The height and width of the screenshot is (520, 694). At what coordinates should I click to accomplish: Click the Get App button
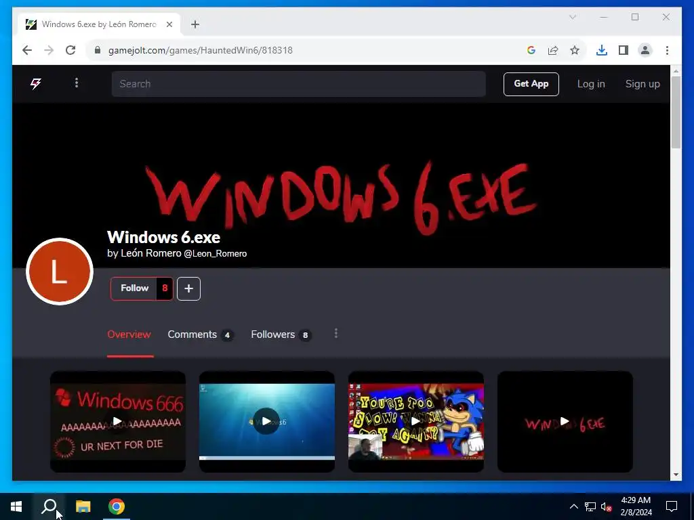click(531, 84)
